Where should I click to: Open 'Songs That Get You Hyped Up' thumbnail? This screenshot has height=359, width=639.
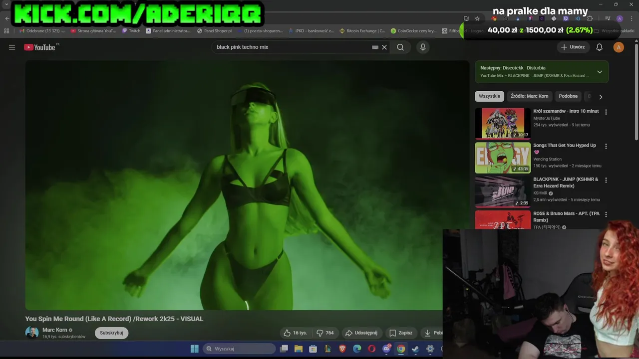click(503, 158)
